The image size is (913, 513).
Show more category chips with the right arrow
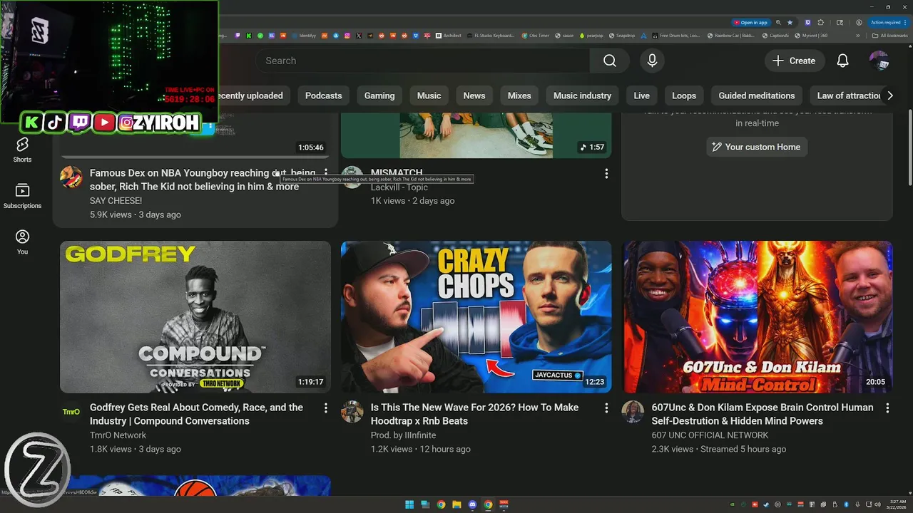[x=889, y=95]
